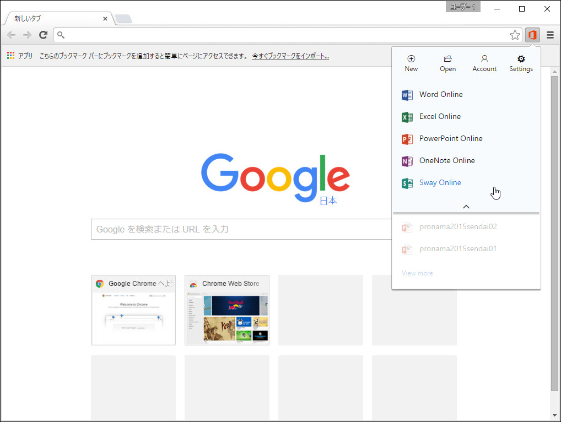The image size is (561, 422).
Task: Open the apps grid shortcut in bookmarks bar
Action: pos(20,56)
